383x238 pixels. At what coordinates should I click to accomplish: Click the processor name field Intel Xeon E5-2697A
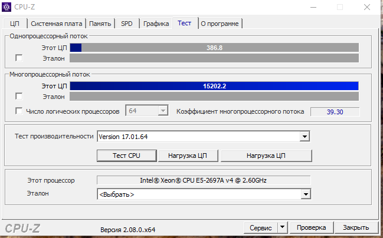click(204, 180)
